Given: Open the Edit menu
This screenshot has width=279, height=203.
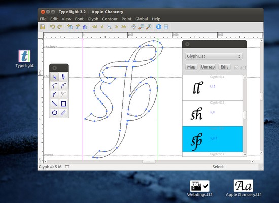Looking at the screenshot, I should [54, 19].
